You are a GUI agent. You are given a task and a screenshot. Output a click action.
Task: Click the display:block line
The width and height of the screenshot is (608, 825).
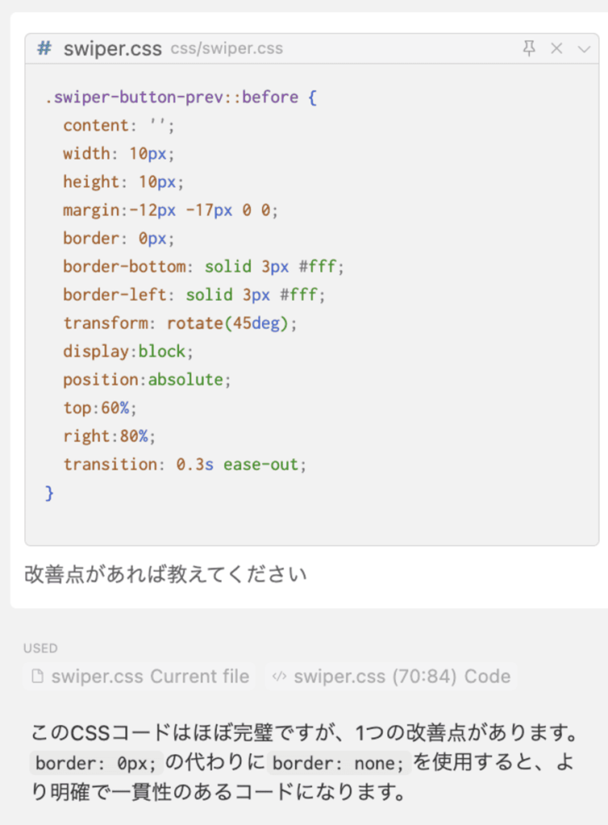[x=128, y=351]
